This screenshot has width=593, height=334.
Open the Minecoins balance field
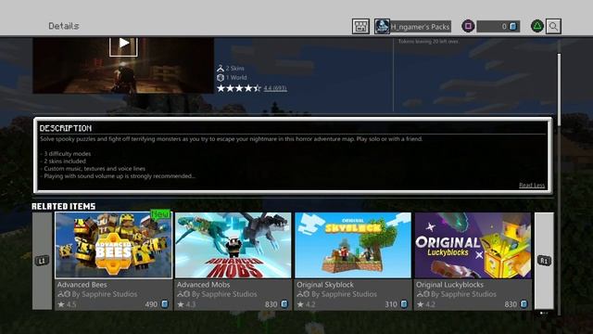(498, 27)
